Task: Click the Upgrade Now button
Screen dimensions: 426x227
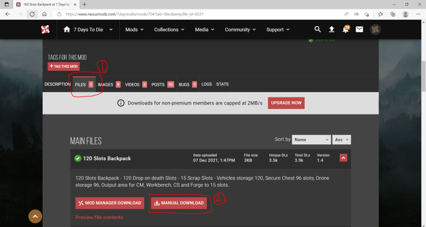Action: click(x=286, y=103)
